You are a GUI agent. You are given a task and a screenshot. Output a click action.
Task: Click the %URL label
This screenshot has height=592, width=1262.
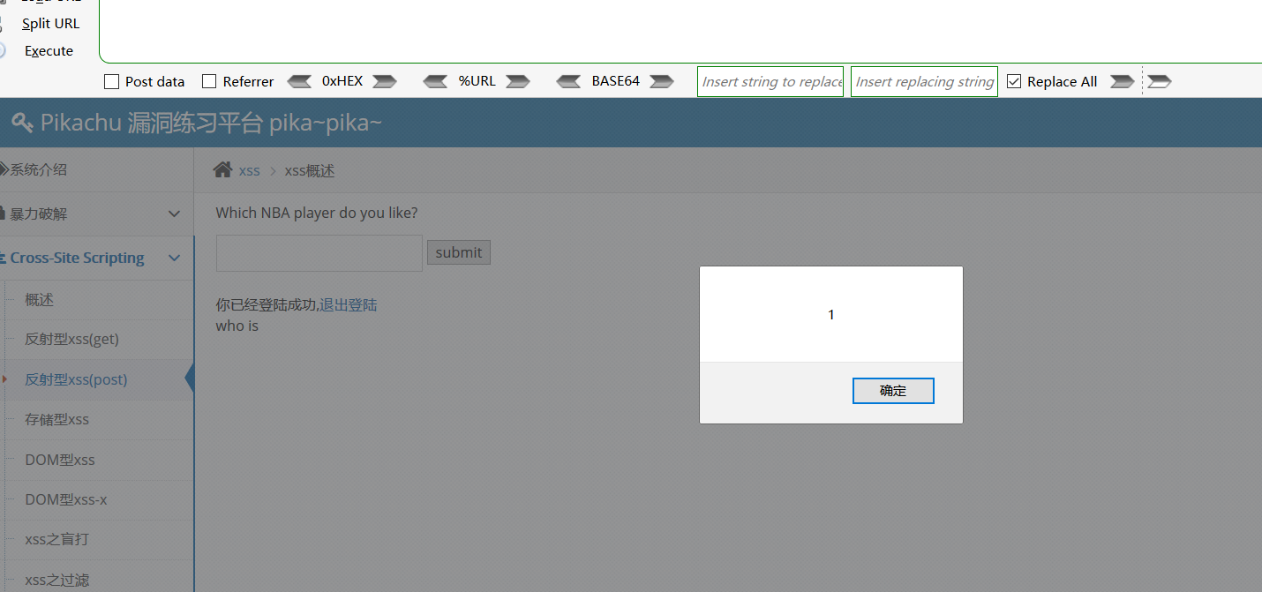(477, 81)
